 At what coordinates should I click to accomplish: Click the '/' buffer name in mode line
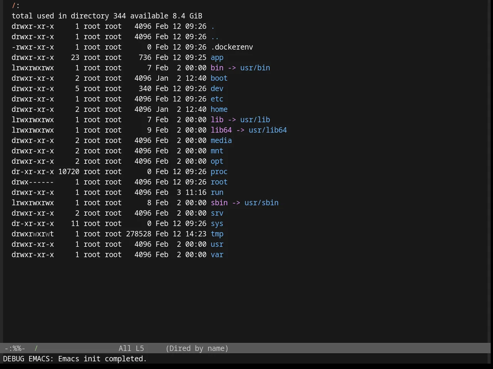pyautogui.click(x=36, y=349)
